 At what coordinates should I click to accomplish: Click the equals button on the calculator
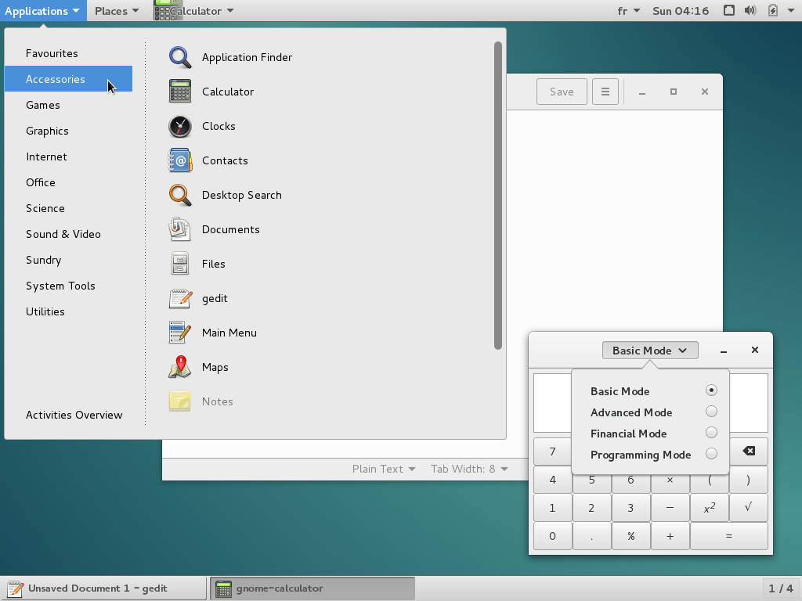729,536
